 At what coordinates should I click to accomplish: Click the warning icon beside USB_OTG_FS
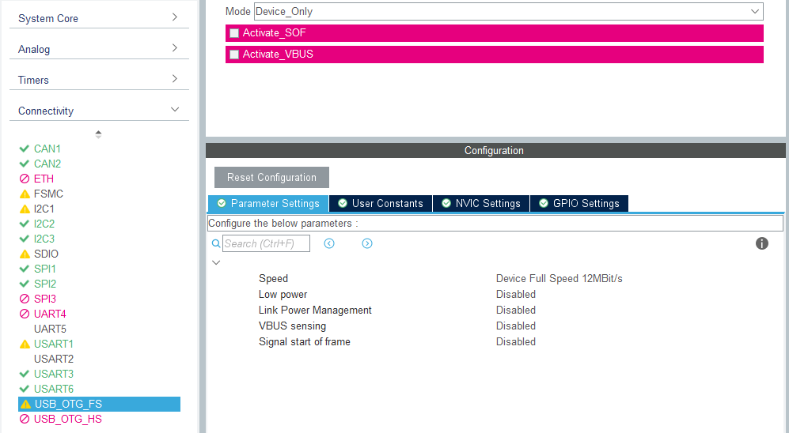(25, 405)
